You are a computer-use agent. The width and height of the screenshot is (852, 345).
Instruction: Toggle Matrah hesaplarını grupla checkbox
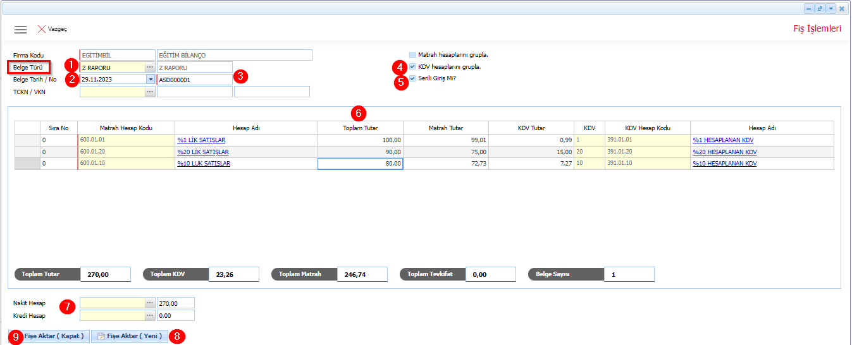click(x=412, y=55)
